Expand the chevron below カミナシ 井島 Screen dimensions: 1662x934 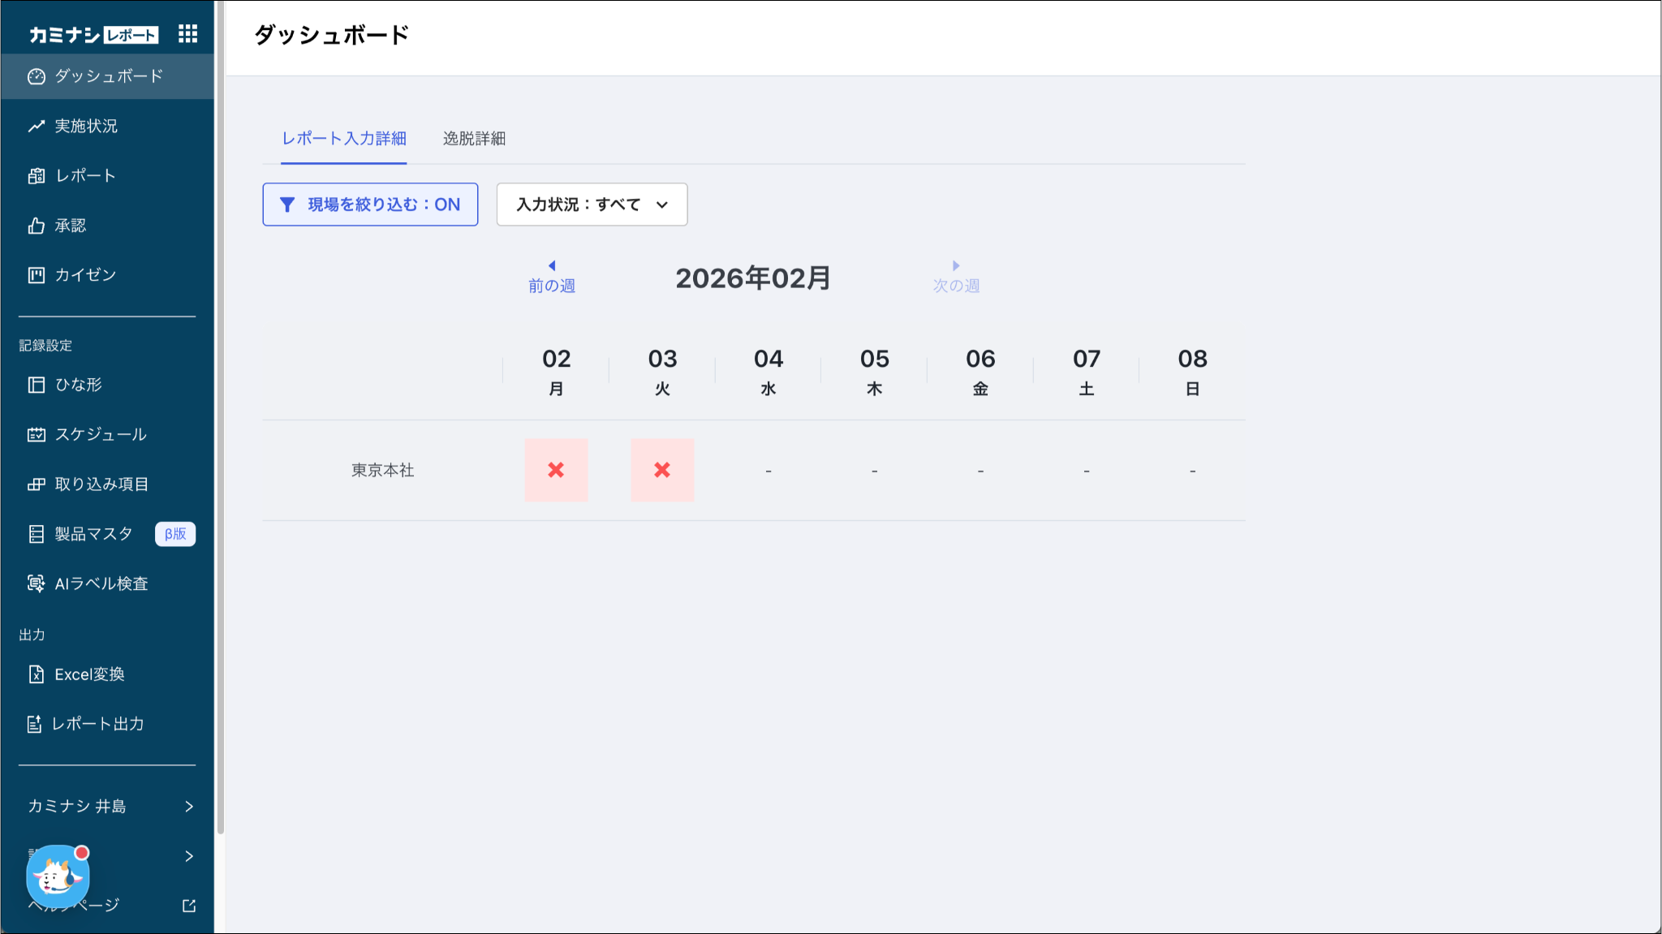(x=188, y=856)
